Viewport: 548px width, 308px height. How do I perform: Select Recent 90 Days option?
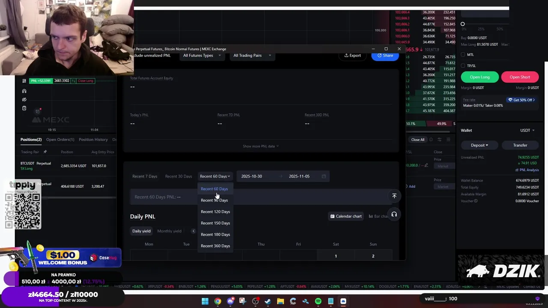click(x=214, y=200)
